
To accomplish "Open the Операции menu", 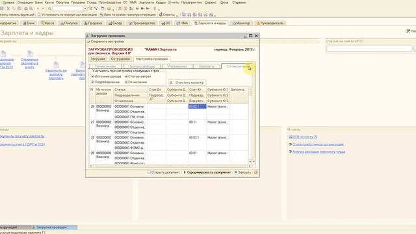I will tap(25, 3).
